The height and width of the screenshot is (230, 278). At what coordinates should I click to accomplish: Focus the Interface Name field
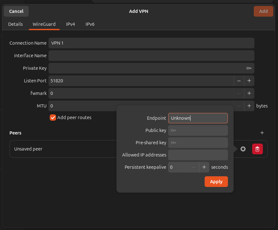(x=151, y=56)
